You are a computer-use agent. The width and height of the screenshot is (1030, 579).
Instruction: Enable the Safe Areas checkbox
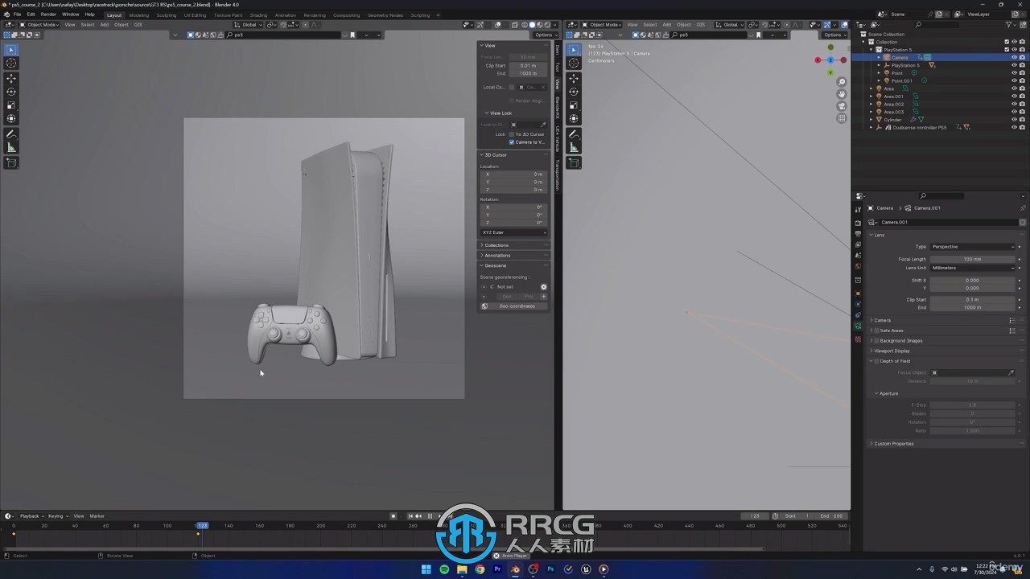tap(876, 331)
